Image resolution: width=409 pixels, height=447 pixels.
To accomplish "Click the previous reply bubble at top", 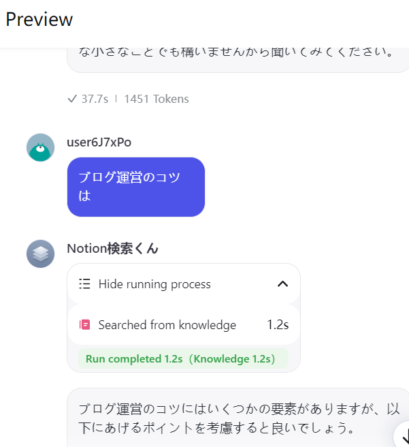I will click(x=238, y=60).
